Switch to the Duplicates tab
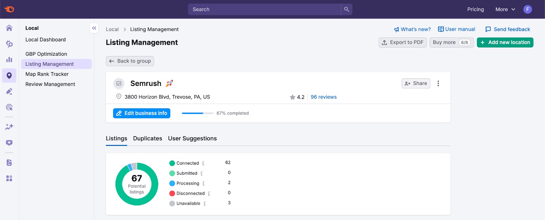 click(x=147, y=139)
